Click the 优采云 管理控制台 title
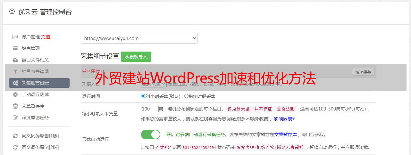The image size is (411, 155). click(x=45, y=12)
